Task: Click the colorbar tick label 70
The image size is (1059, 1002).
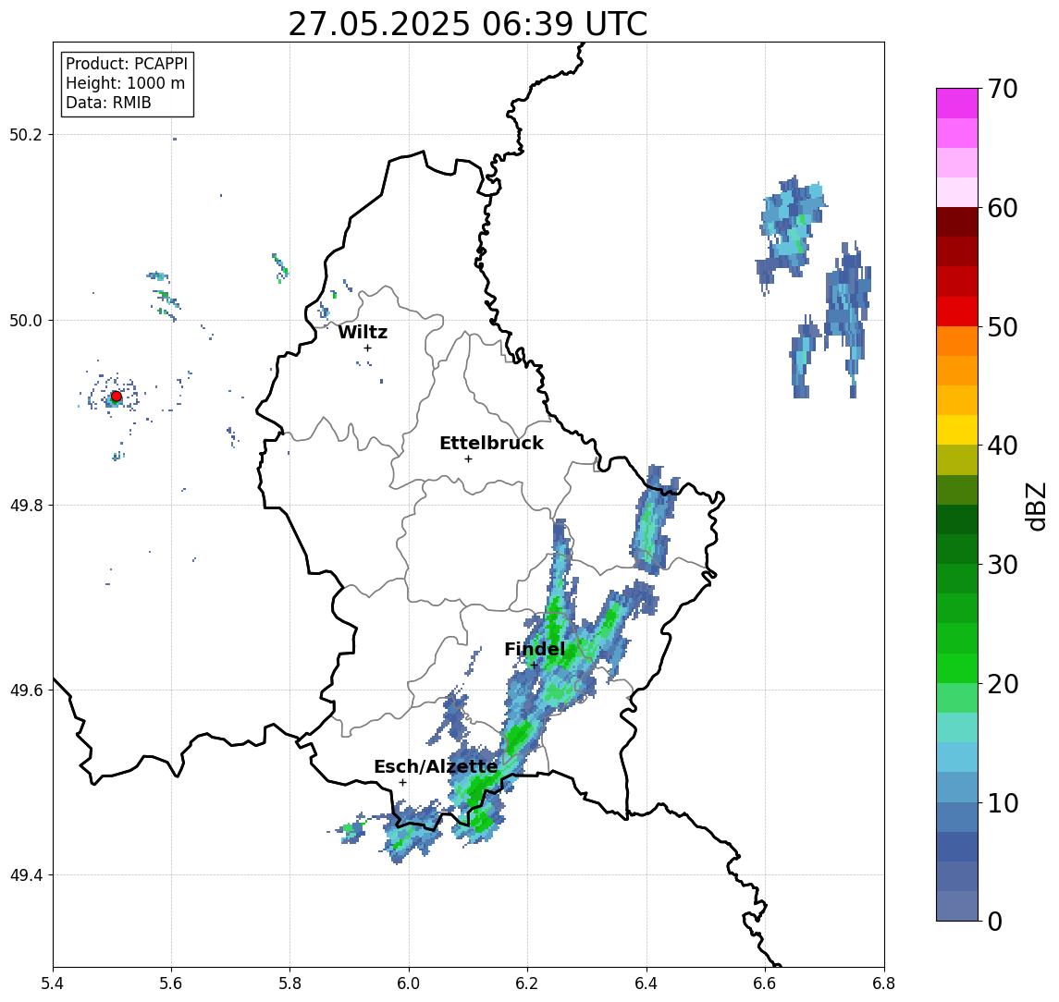Action: click(x=1003, y=89)
